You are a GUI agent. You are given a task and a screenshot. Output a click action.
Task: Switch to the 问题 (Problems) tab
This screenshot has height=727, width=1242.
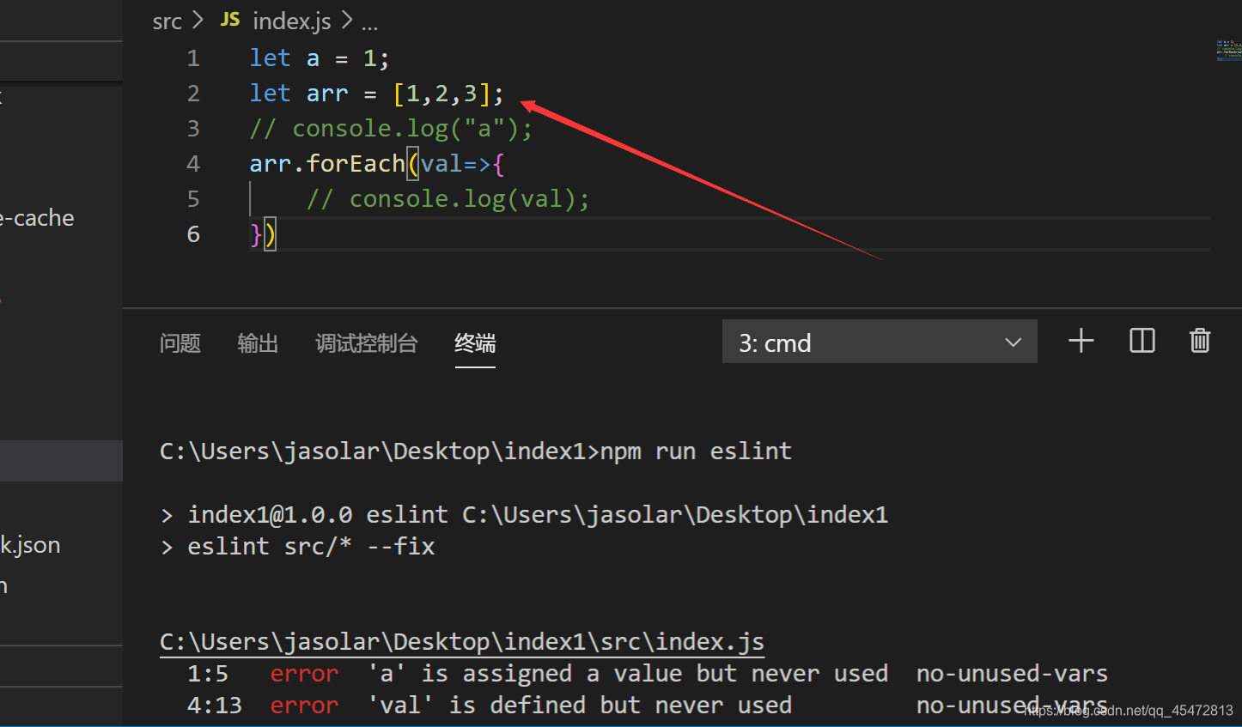[180, 343]
